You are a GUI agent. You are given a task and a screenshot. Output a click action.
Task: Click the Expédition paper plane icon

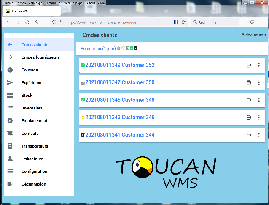10,82
